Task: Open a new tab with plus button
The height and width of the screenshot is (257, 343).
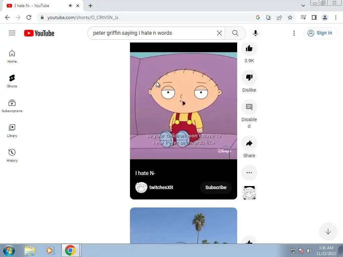Action: click(x=90, y=6)
